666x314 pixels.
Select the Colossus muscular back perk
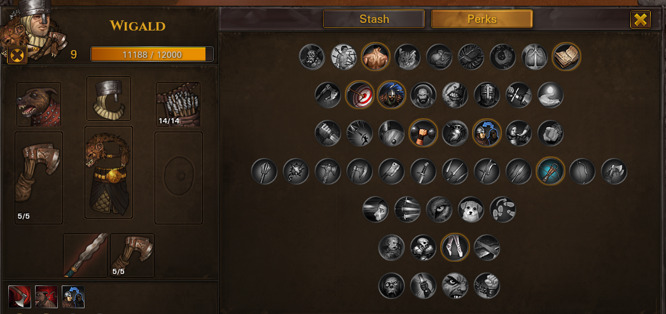click(x=375, y=57)
